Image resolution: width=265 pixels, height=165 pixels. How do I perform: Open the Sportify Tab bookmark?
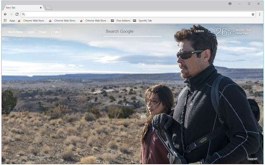tap(142, 21)
